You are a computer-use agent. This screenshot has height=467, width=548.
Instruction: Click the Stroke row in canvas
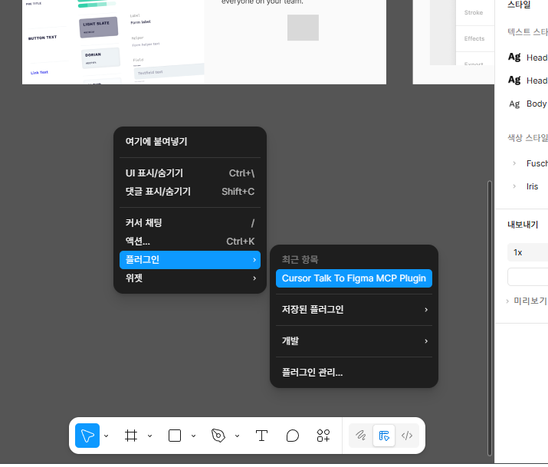pyautogui.click(x=475, y=12)
